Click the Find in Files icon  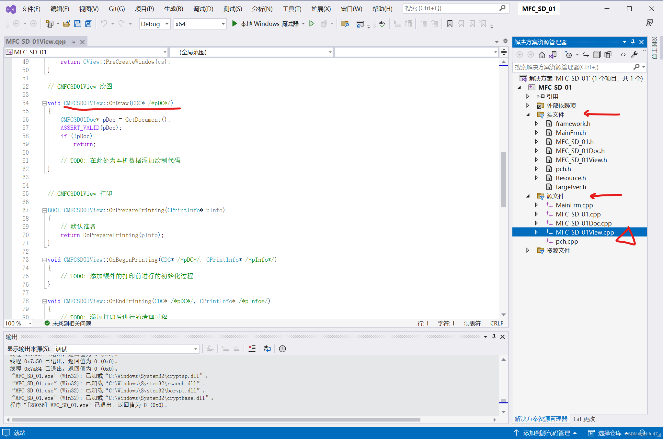[x=345, y=24]
